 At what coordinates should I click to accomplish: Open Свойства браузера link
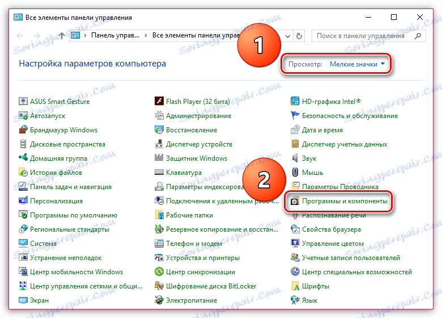click(331, 229)
